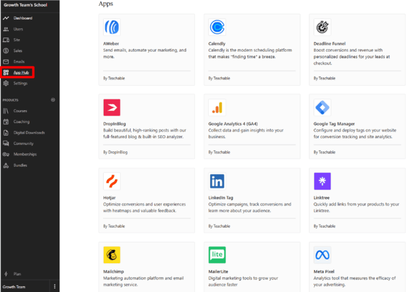Click the Plan lightning bolt icon
The height and width of the screenshot is (292, 406).
(x=6, y=274)
